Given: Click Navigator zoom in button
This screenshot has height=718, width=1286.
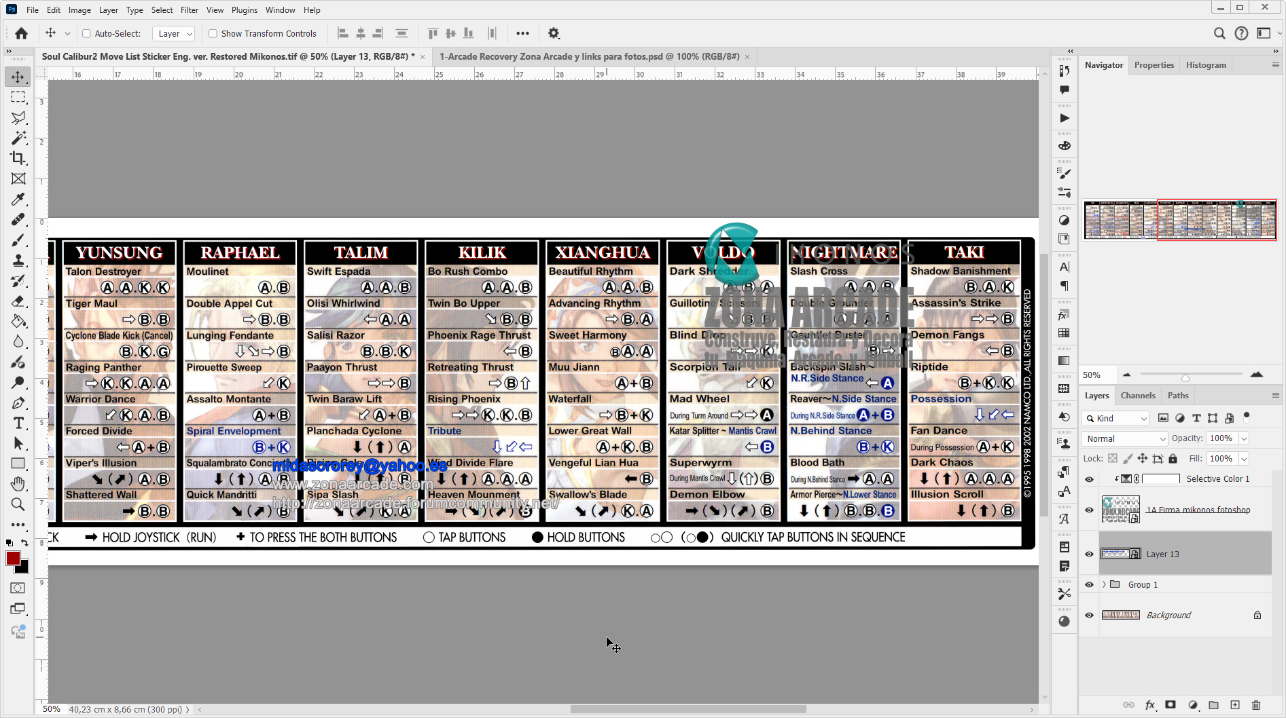Looking at the screenshot, I should 1256,375.
